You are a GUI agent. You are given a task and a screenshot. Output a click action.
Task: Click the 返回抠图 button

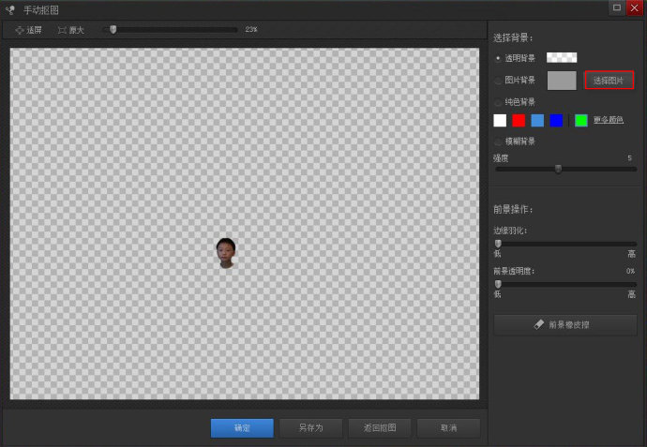tap(380, 428)
